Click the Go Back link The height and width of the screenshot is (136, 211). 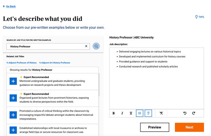pyautogui.click(x=9, y=6)
